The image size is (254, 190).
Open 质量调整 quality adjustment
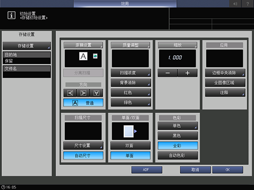point(130,45)
